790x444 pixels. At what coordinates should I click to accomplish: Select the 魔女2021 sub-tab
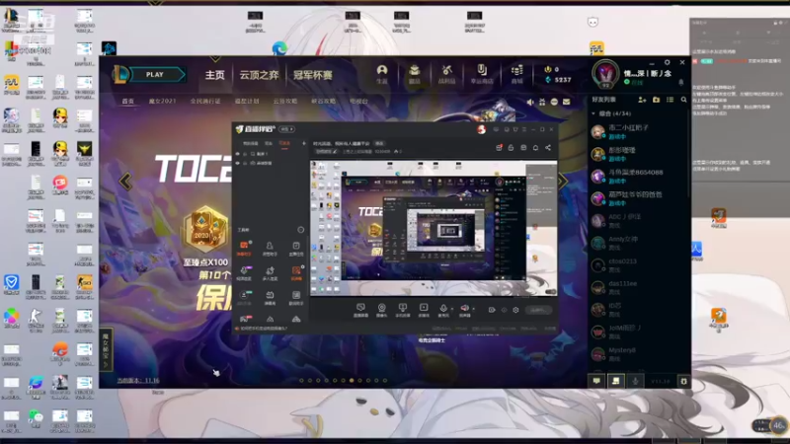(162, 102)
